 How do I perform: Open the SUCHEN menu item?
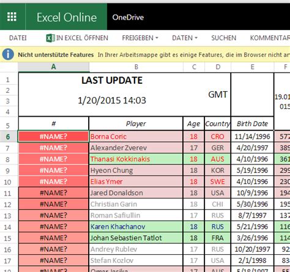(223, 38)
